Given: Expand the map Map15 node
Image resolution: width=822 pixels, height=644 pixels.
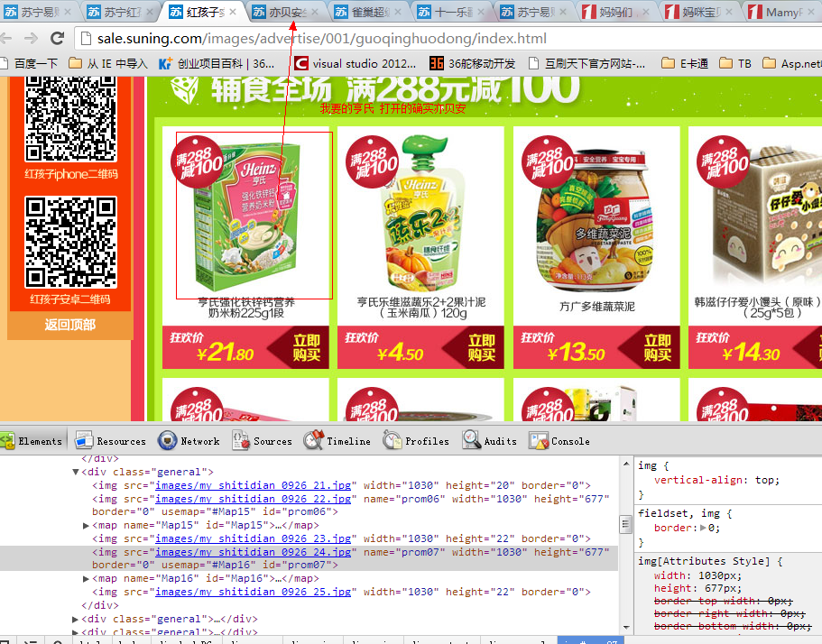Looking at the screenshot, I should 87,526.
